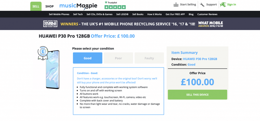
Task: Click the musicMagpie logo
Action: click(x=78, y=6)
